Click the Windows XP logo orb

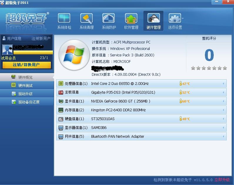tap(74, 55)
